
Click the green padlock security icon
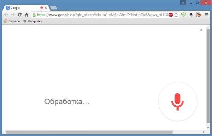click(34, 15)
